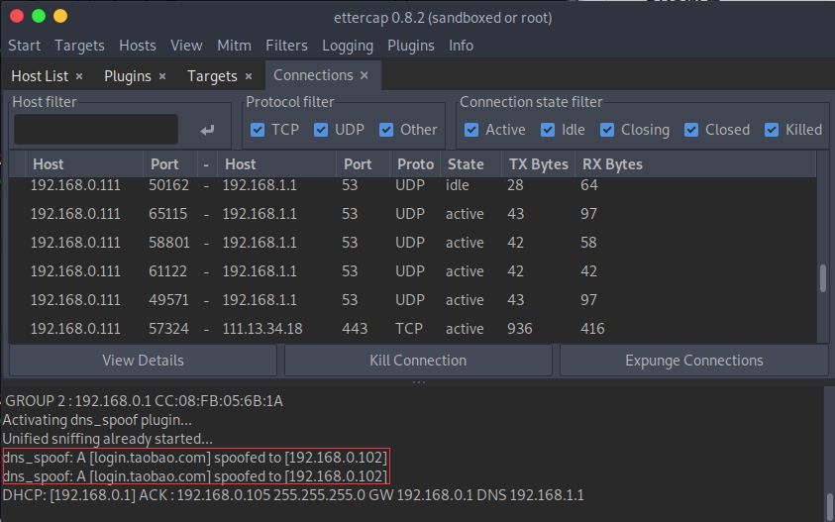Click the 936 TX bytes cell

[x=519, y=329]
